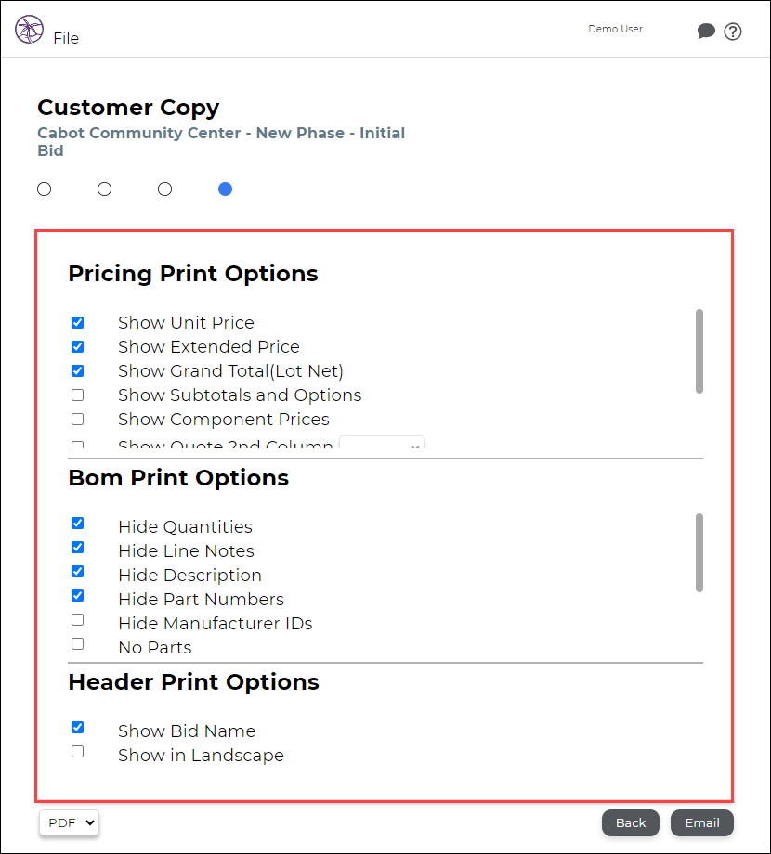
Task: Select the second step radio circle
Action: (105, 189)
